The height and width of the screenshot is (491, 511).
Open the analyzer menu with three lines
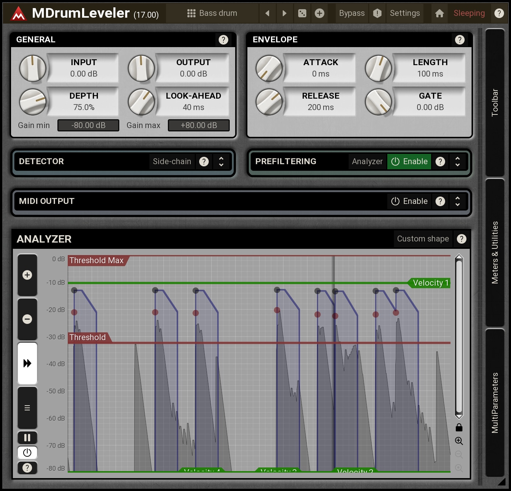tap(27, 408)
